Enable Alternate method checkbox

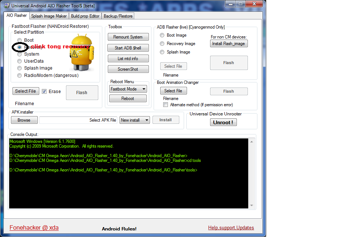[166, 105]
